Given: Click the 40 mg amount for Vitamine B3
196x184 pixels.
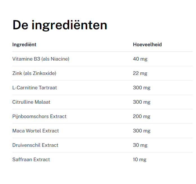Looking at the screenshot, I should click(140, 59).
